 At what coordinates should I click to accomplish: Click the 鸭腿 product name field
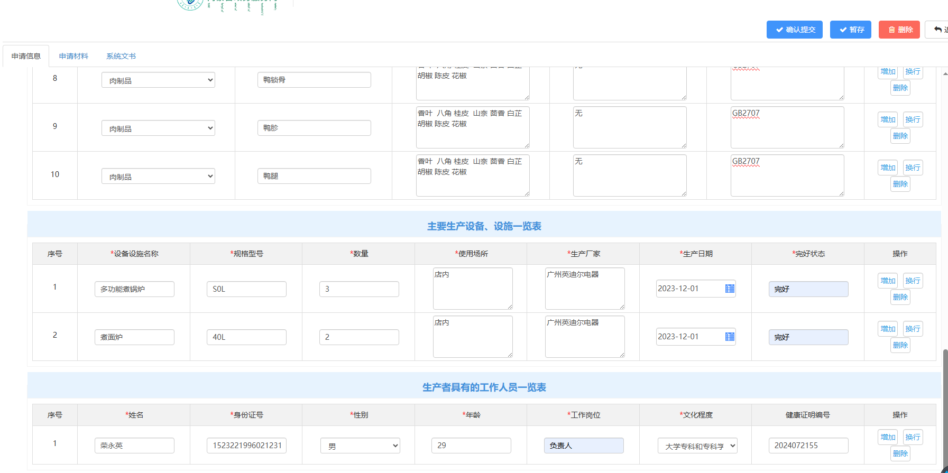314,176
